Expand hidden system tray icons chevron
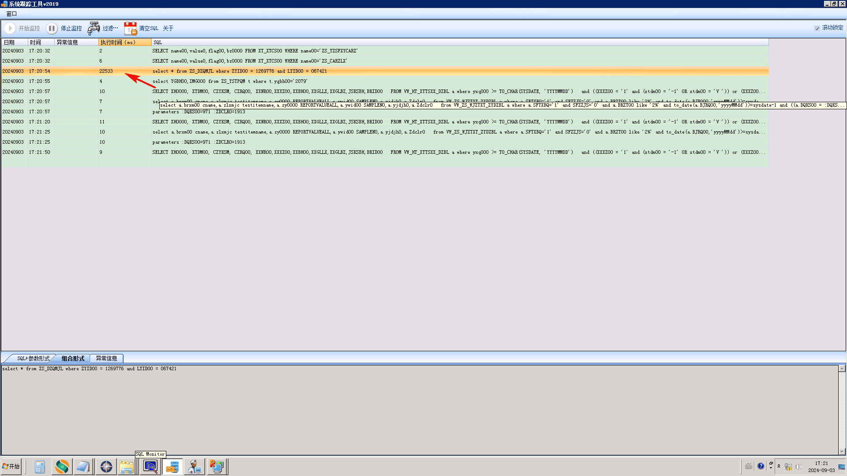 click(x=779, y=466)
